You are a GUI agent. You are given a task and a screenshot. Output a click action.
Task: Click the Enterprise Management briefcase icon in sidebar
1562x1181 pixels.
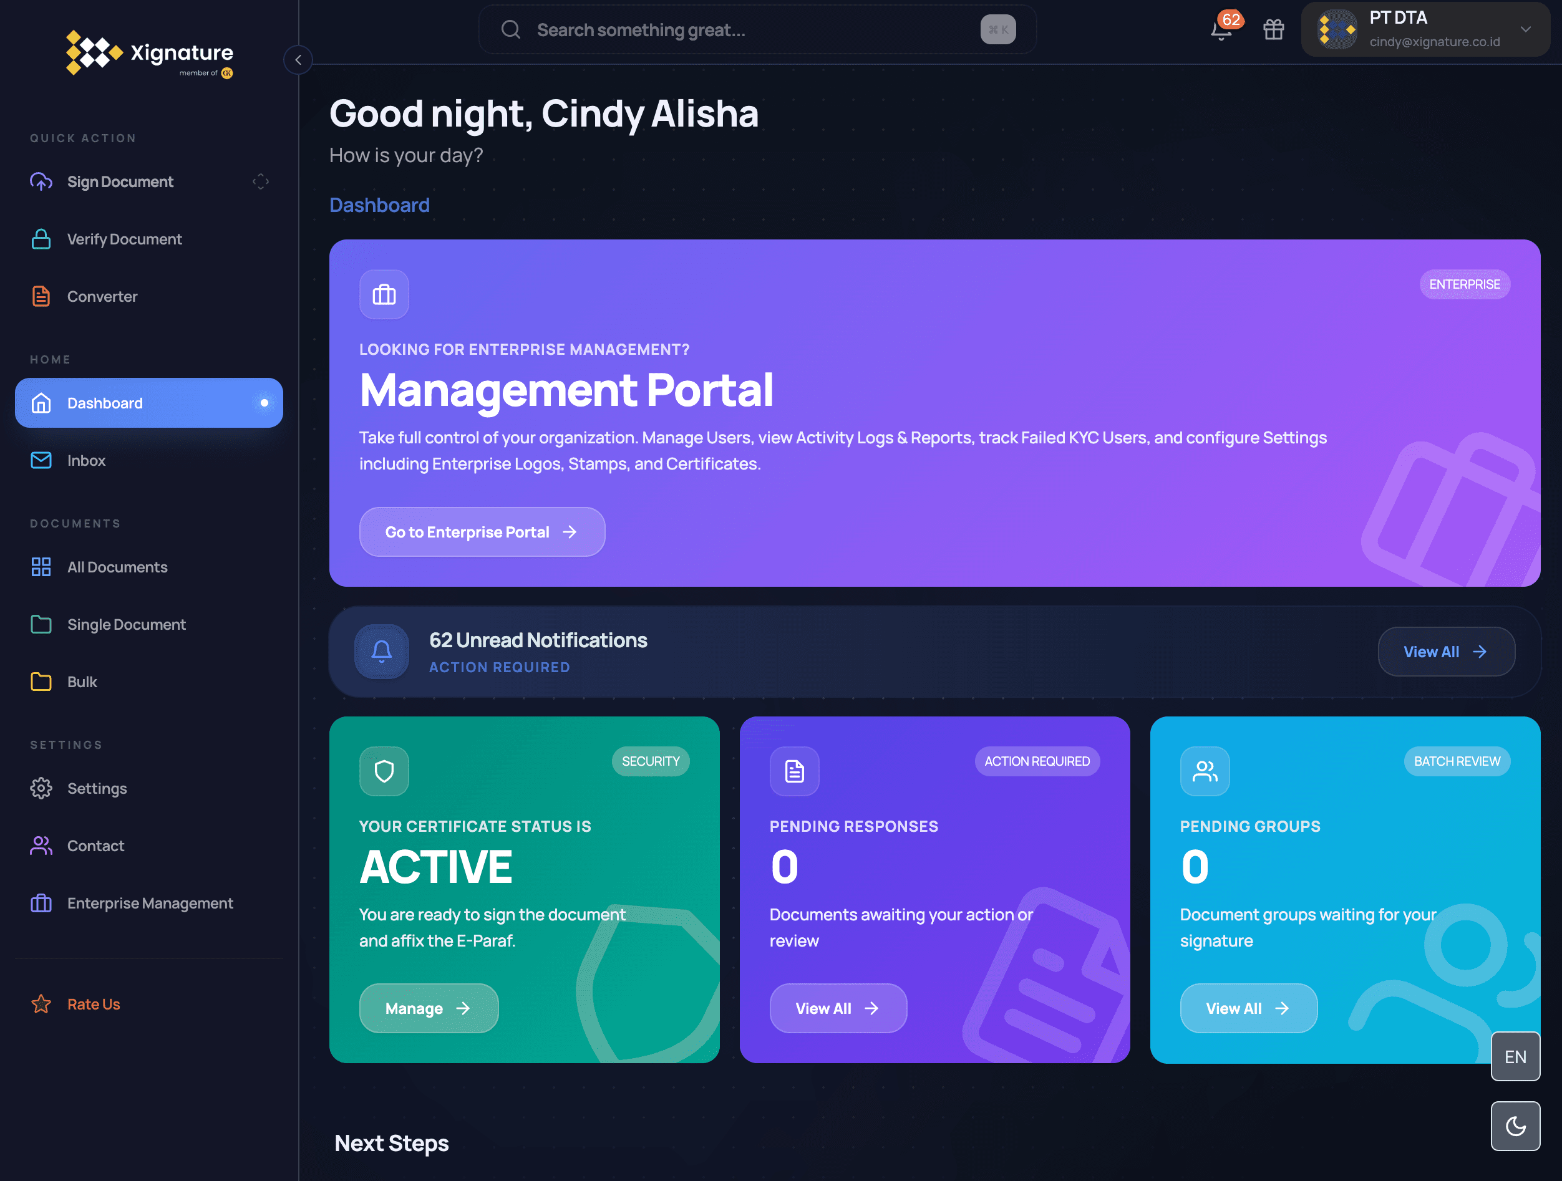(41, 903)
